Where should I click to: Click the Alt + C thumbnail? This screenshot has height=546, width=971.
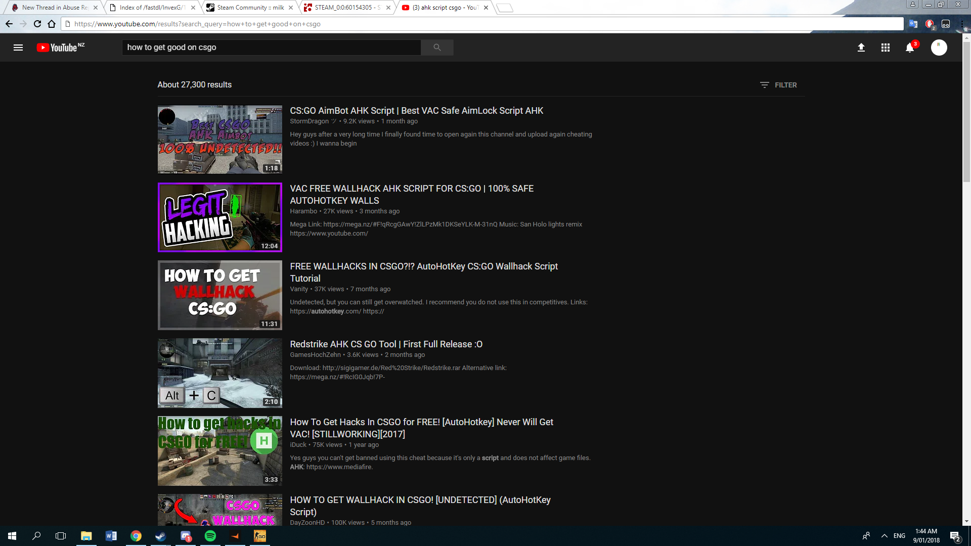pos(220,373)
